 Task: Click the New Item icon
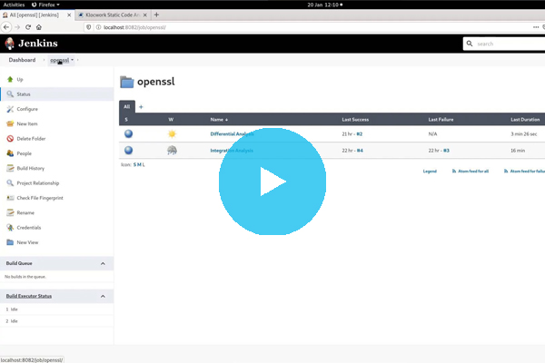pyautogui.click(x=10, y=123)
